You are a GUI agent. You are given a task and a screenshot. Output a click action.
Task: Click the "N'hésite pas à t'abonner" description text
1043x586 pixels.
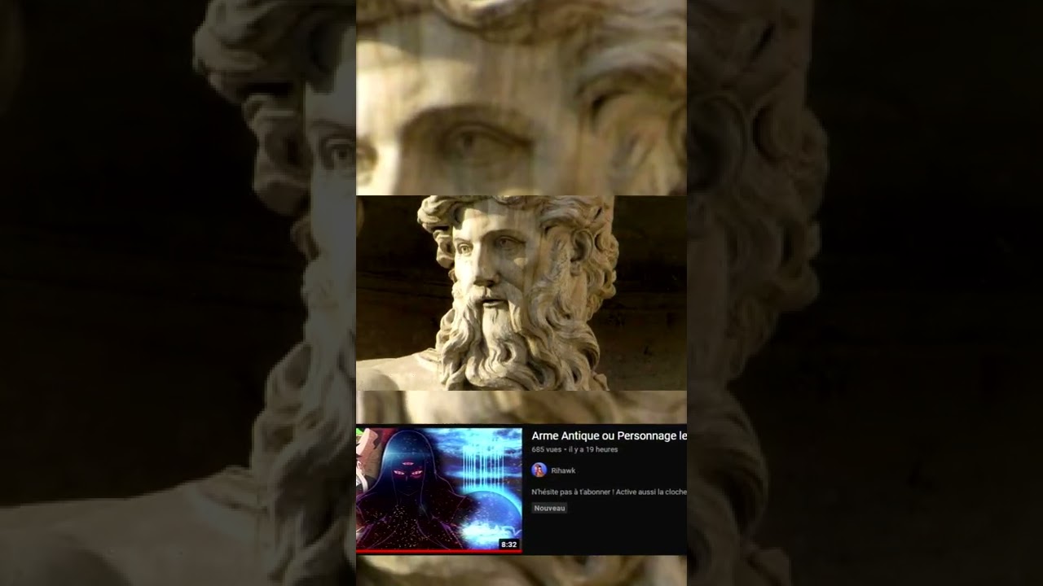(x=608, y=492)
